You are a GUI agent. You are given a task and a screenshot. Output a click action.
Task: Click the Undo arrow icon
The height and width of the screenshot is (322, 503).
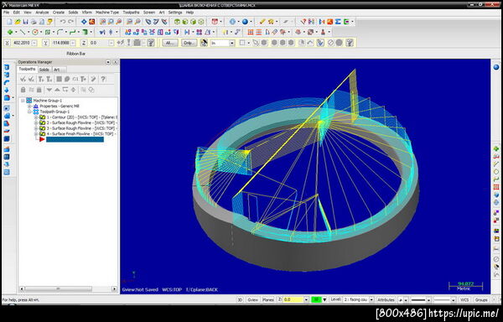63,22
